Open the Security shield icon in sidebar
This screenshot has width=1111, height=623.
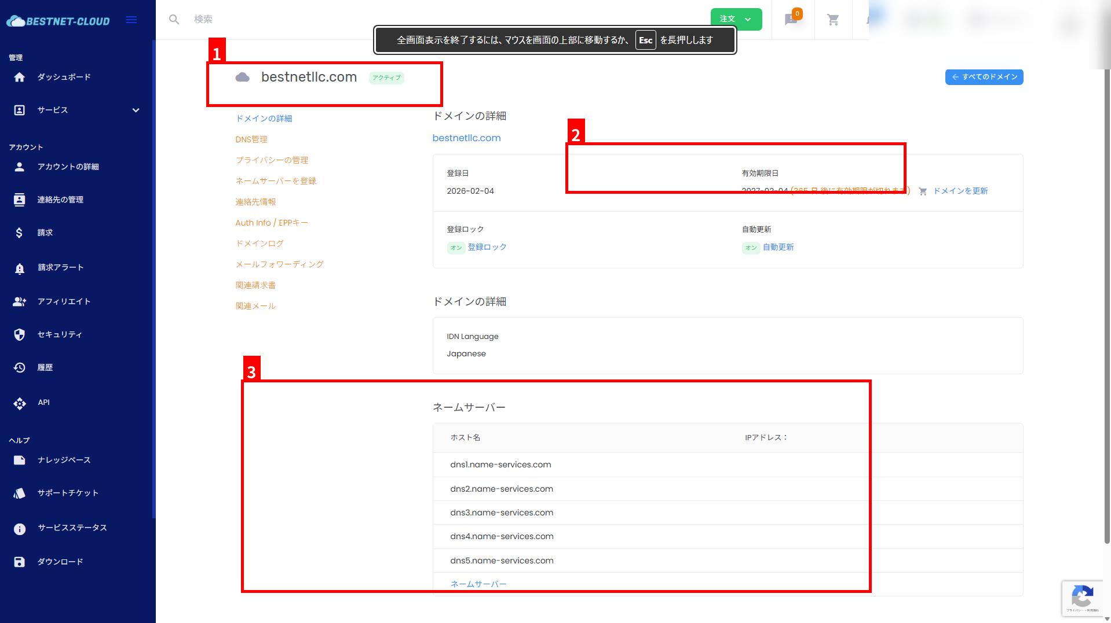coord(20,334)
